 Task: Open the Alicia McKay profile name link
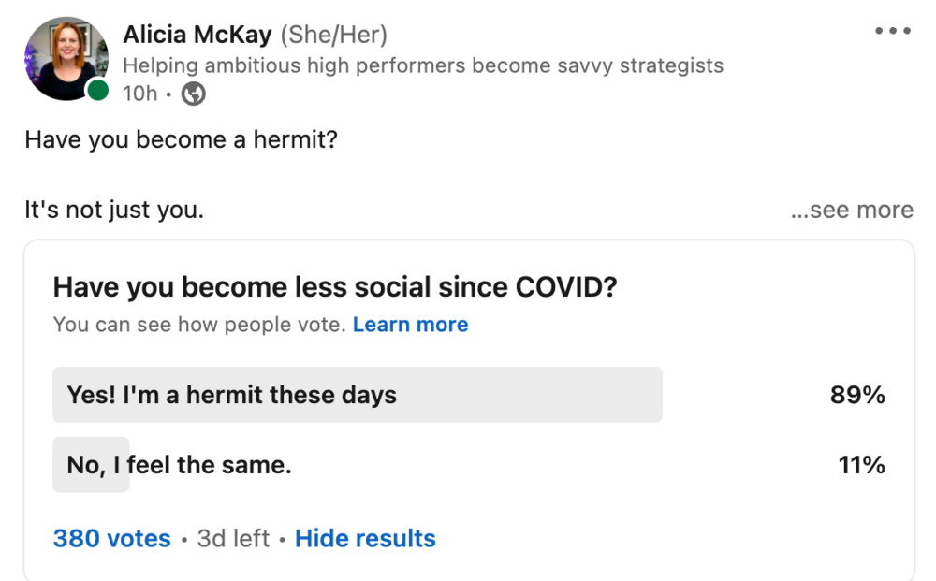click(x=197, y=35)
